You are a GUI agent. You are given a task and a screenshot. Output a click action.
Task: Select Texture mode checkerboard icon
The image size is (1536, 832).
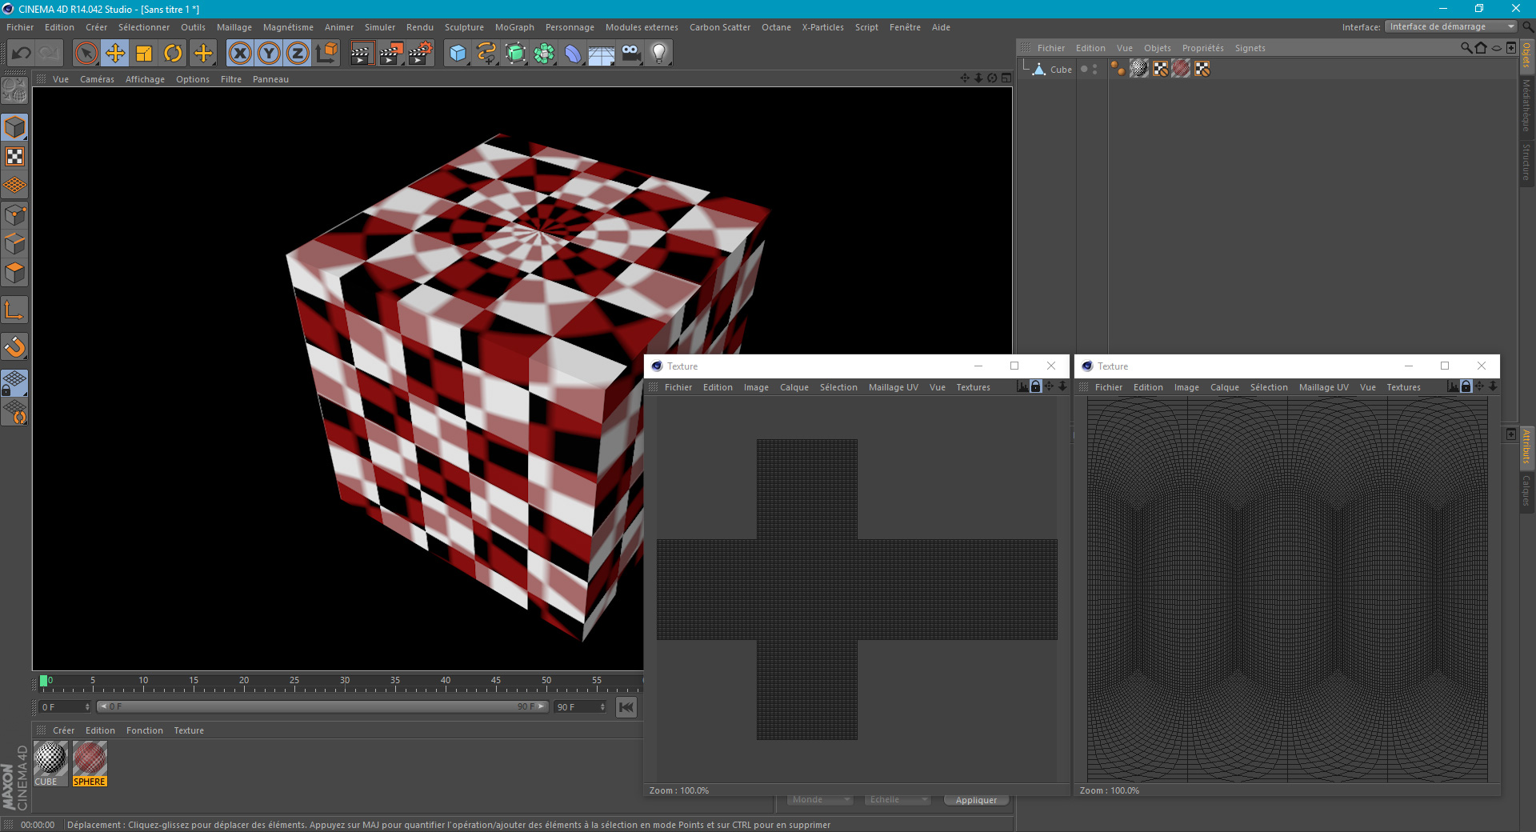tap(14, 157)
